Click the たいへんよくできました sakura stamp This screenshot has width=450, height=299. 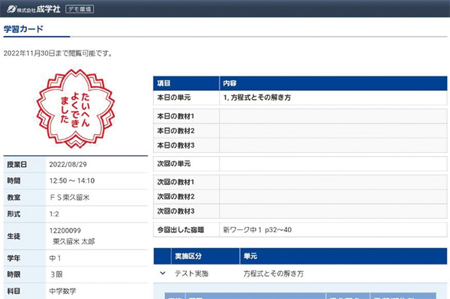pos(76,109)
